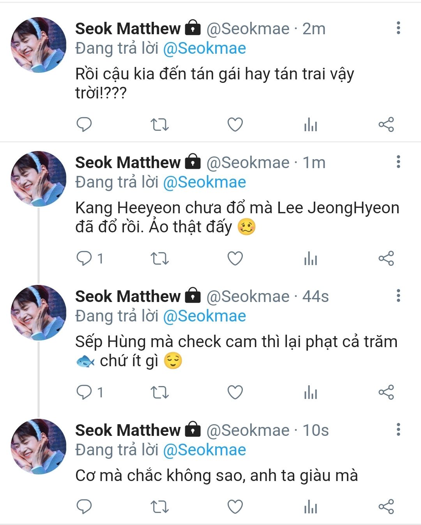Retweet the 'Sếp Hùng' tweet
This screenshot has height=525, width=421.
coord(159,392)
